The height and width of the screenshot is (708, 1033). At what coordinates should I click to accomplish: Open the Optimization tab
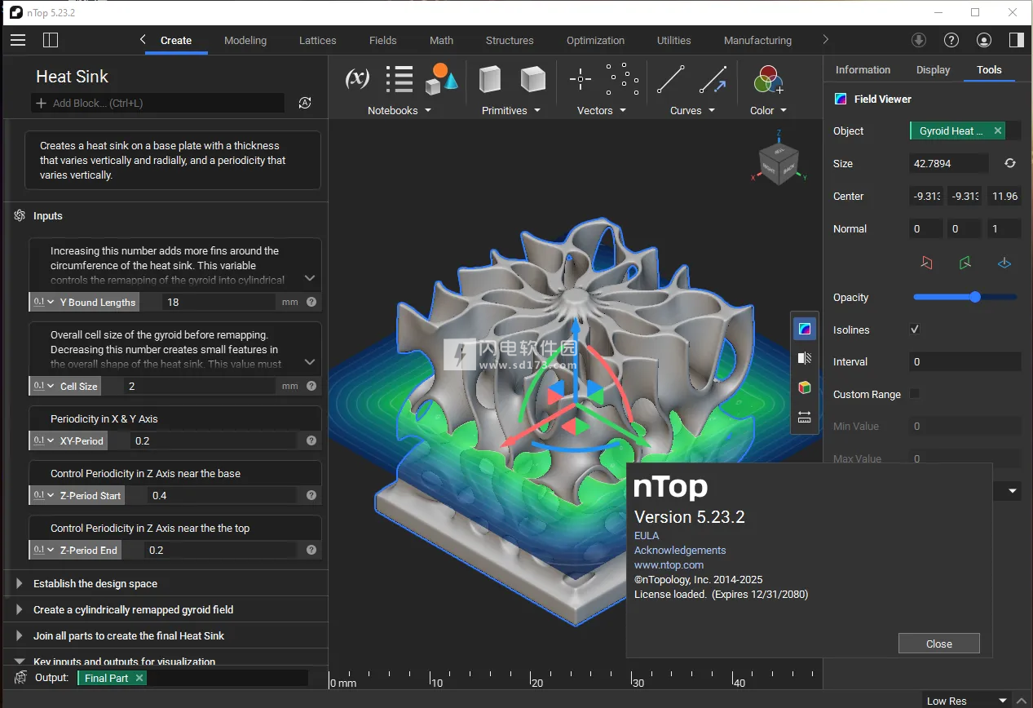click(x=595, y=40)
